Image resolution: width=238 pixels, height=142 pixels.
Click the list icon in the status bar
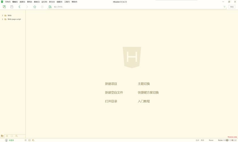point(26,140)
